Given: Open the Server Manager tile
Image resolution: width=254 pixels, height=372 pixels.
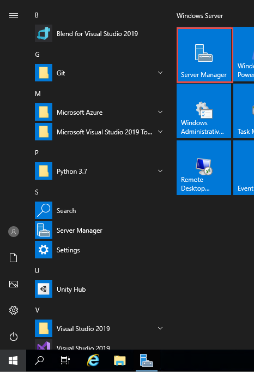Looking at the screenshot, I should (204, 55).
